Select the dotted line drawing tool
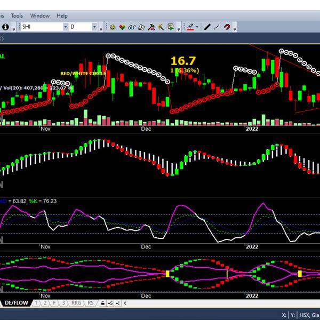The height and width of the screenshot is (320, 320). 217,27
